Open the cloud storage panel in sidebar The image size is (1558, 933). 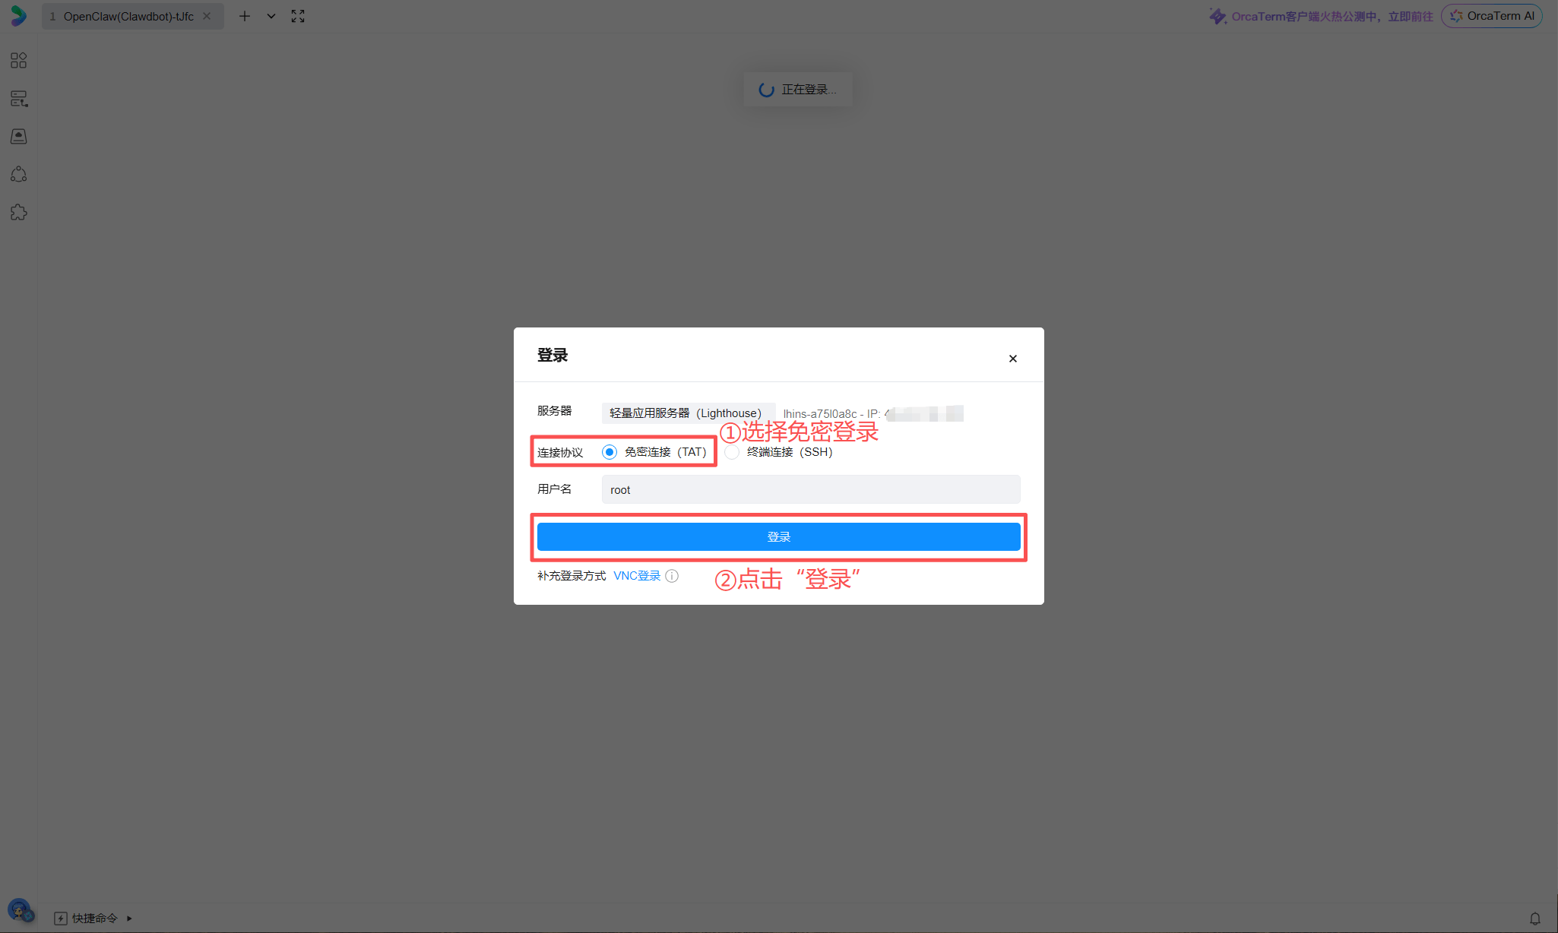point(18,136)
